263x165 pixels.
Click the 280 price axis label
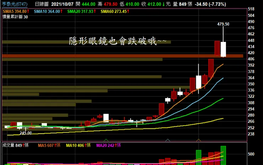(251, 115)
